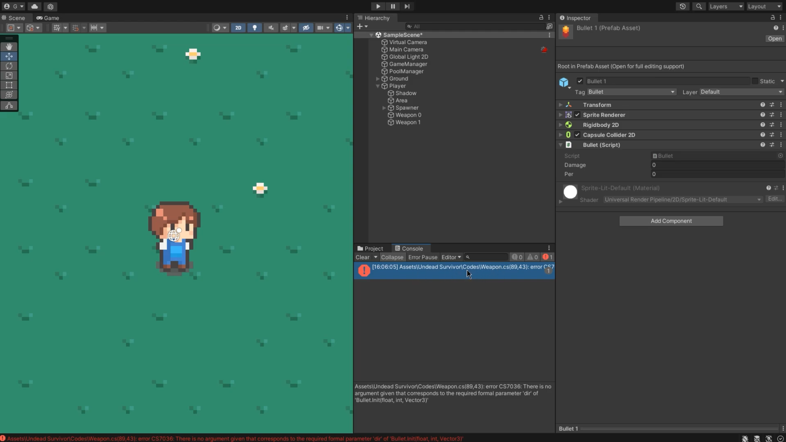Screen dimensions: 786x442
Task: Click the Pause playback button
Action: coord(393,6)
